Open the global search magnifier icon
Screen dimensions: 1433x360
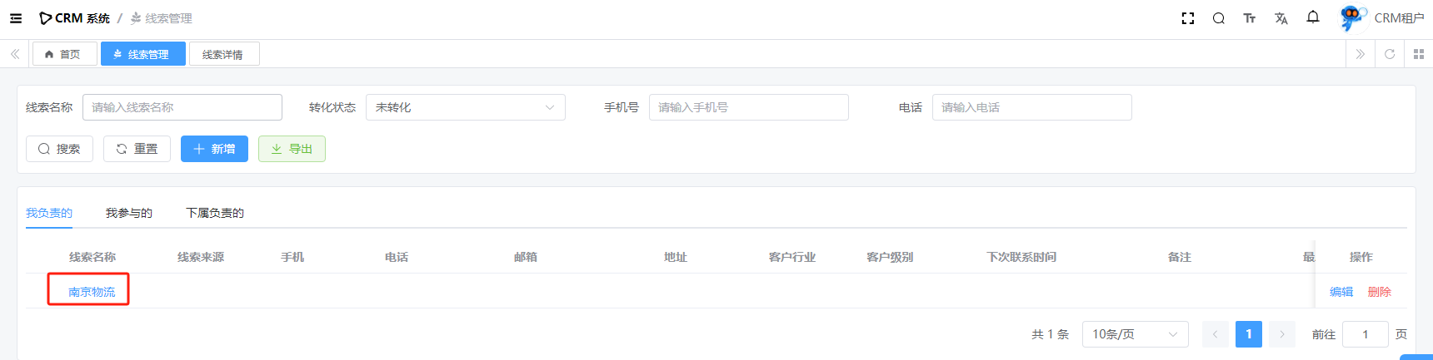[1218, 18]
